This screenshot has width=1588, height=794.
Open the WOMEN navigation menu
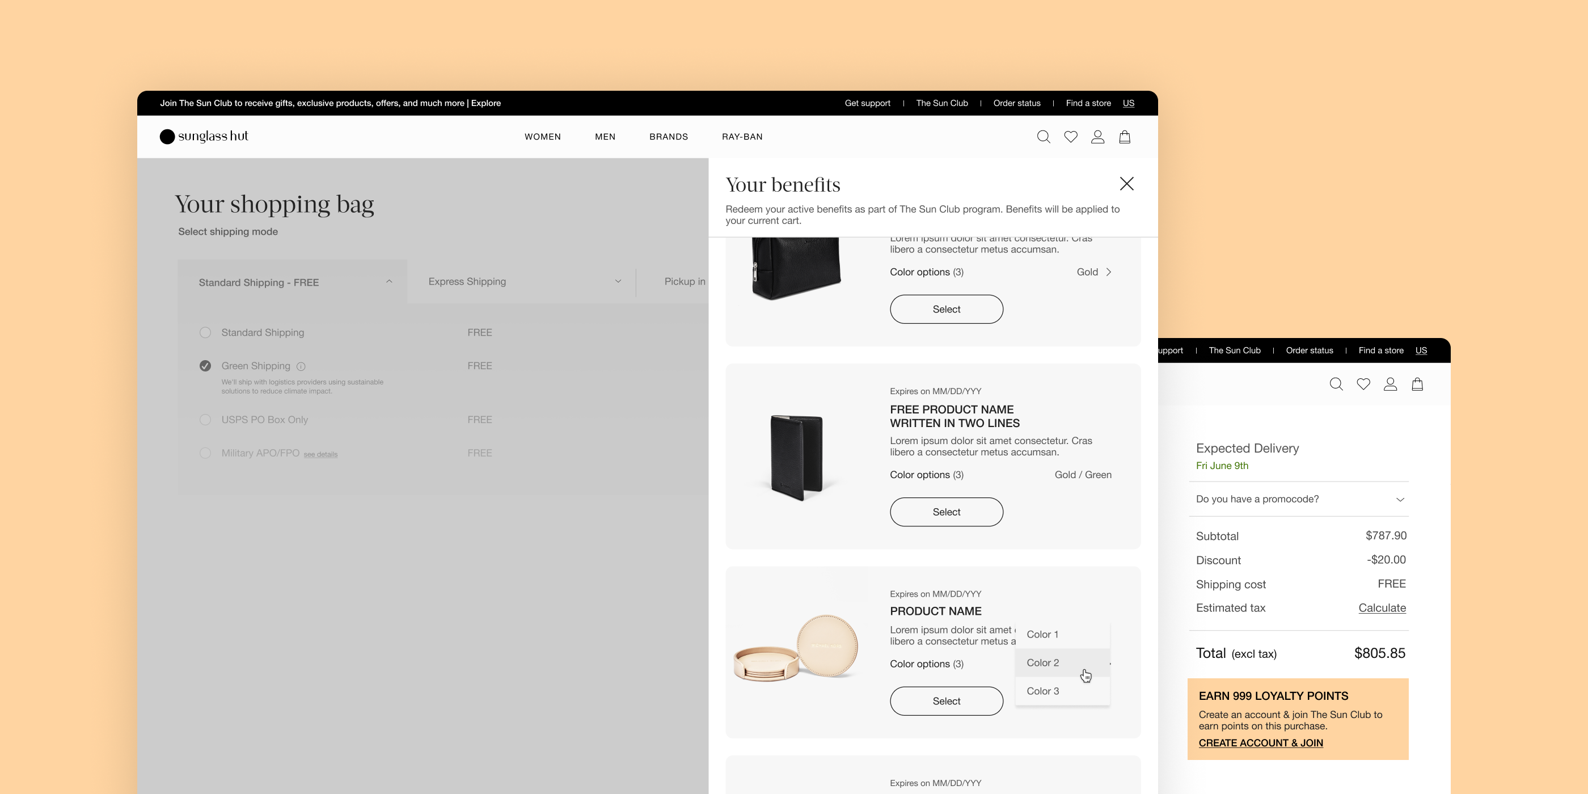pos(543,136)
